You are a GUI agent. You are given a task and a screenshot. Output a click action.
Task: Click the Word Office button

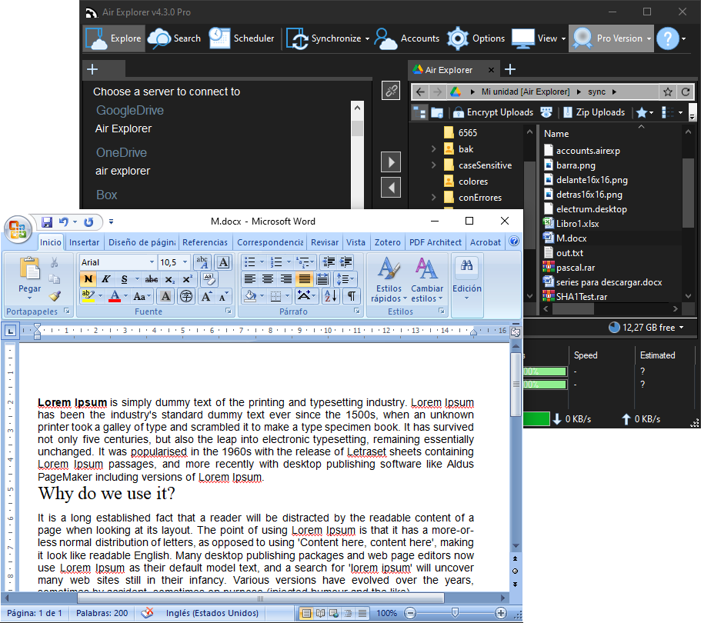click(x=18, y=229)
